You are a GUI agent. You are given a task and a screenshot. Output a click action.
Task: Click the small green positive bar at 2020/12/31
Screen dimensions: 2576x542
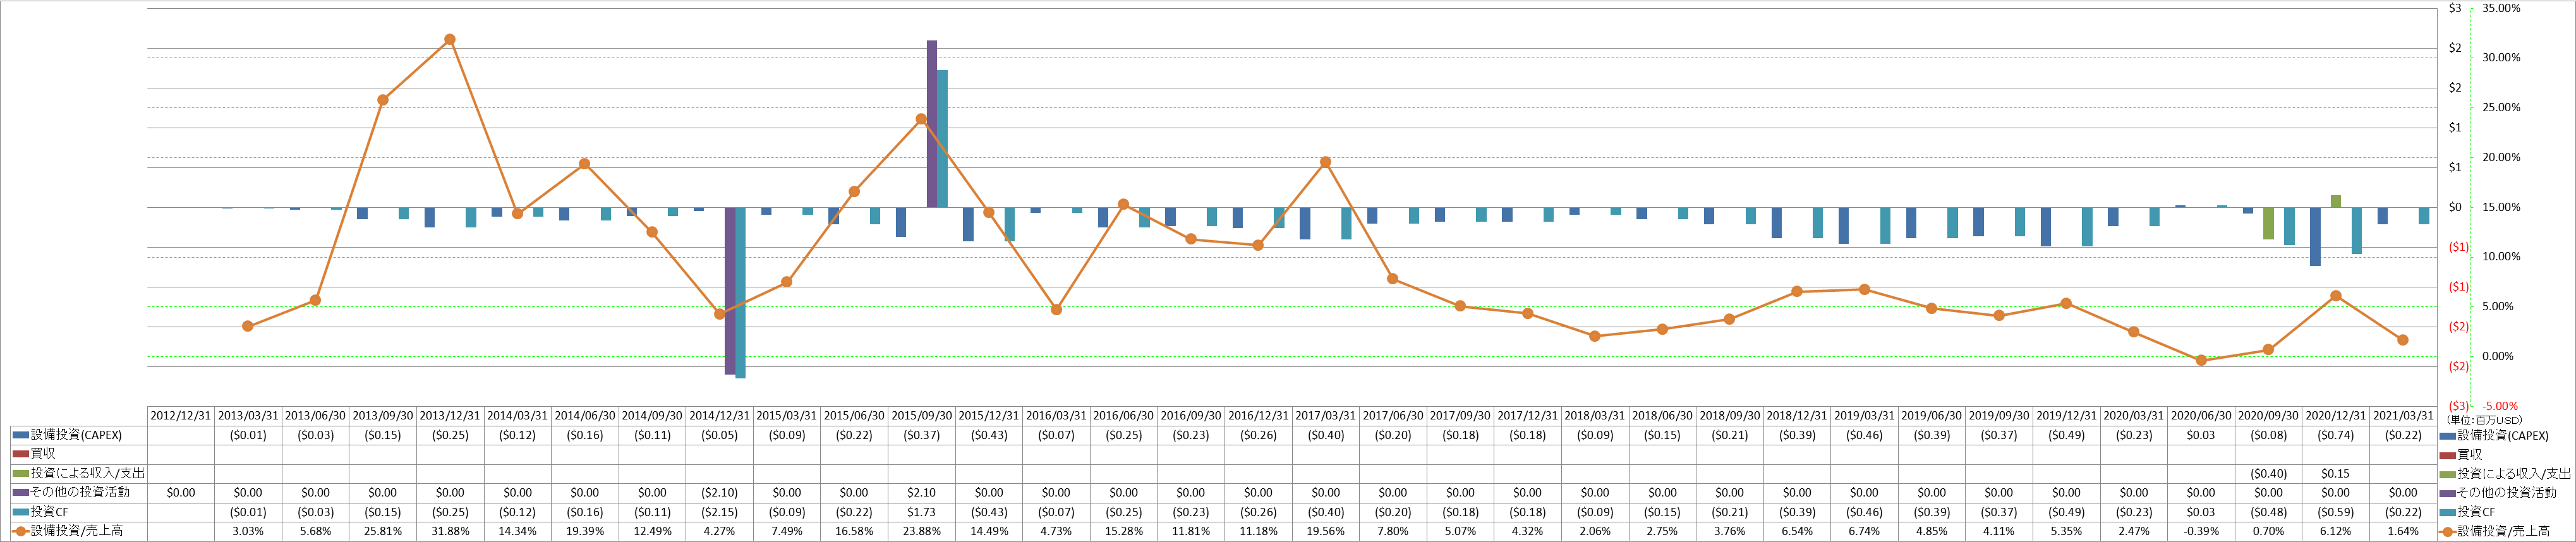pos(2336,201)
